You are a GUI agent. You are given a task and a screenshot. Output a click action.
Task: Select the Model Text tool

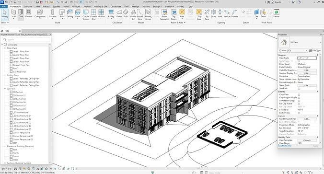coord(133,15)
